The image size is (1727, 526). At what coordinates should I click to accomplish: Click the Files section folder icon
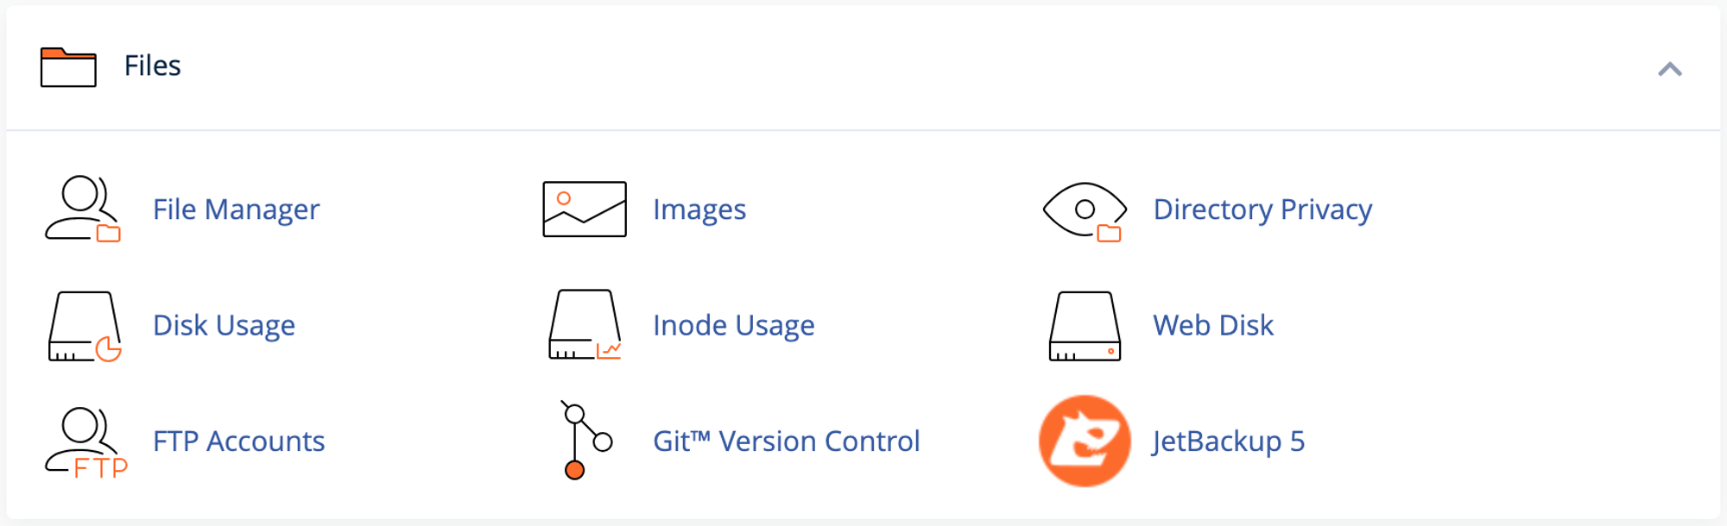(68, 67)
